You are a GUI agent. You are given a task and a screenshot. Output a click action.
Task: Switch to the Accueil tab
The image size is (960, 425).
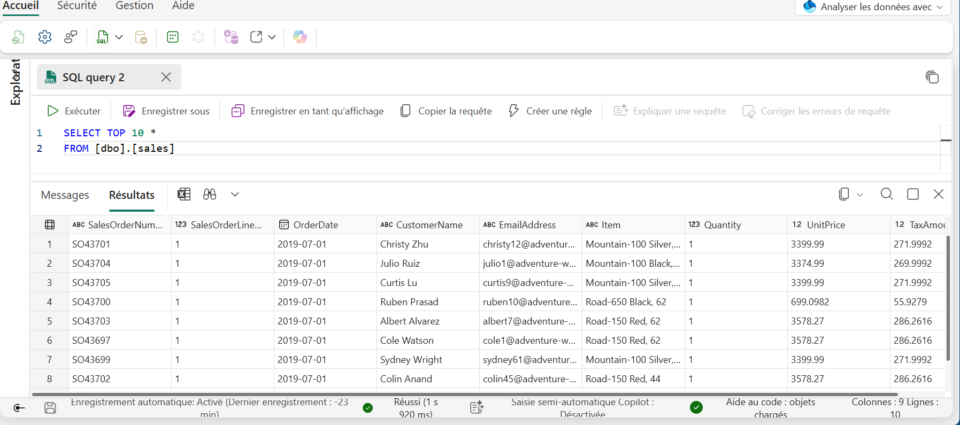[21, 6]
